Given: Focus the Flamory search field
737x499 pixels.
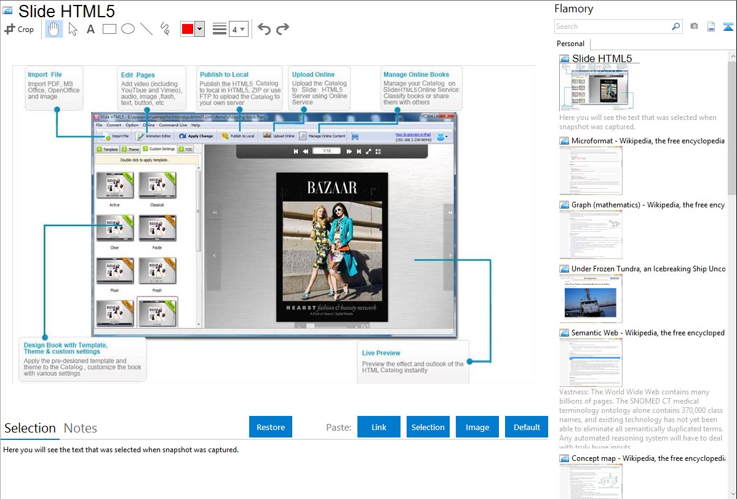Looking at the screenshot, I should [x=612, y=26].
